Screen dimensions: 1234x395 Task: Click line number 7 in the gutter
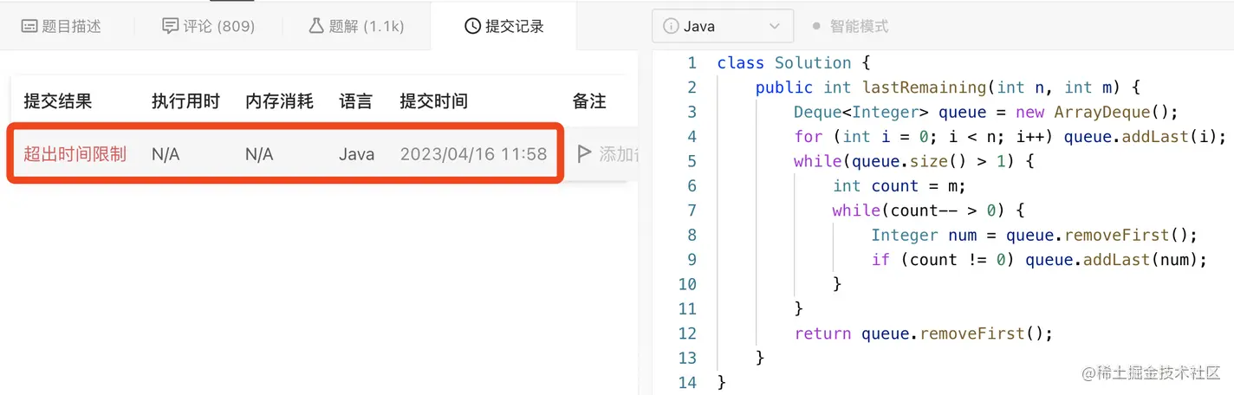692,210
